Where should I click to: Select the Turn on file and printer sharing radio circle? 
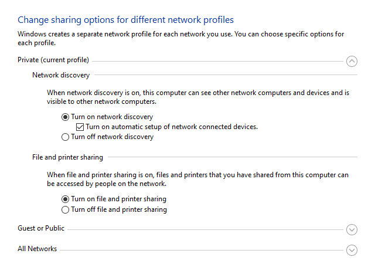pos(65,199)
